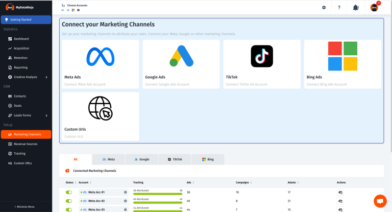
Task: Click the TikTok logo
Action: tap(262, 56)
